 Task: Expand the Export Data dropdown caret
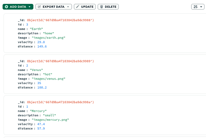(68, 7)
